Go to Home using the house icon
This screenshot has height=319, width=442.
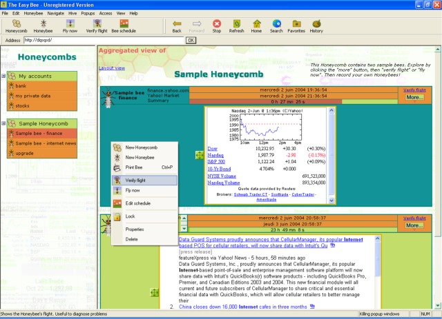point(256,23)
